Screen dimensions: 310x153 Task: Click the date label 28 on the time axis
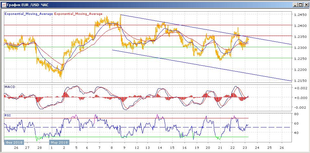click(40, 148)
